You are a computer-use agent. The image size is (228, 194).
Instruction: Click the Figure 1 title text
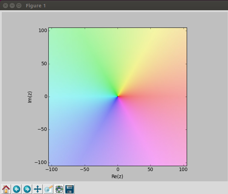click(36, 6)
